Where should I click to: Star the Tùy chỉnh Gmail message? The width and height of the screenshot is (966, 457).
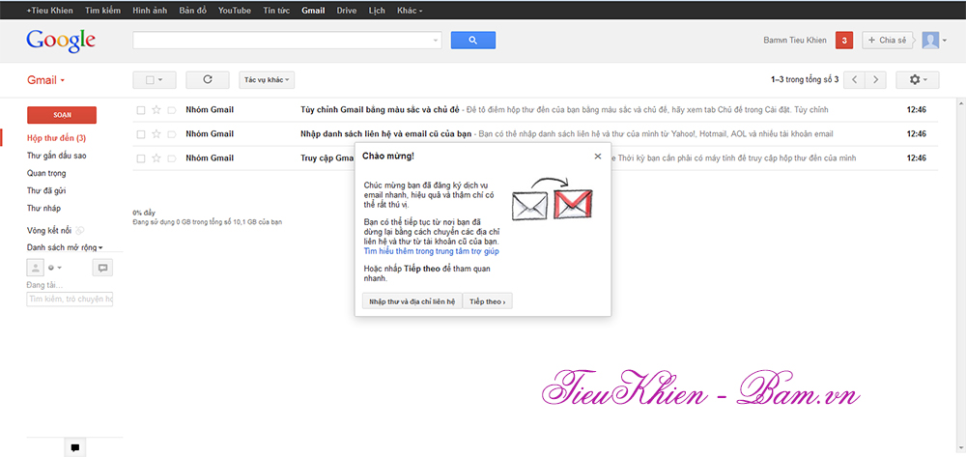[x=156, y=110]
